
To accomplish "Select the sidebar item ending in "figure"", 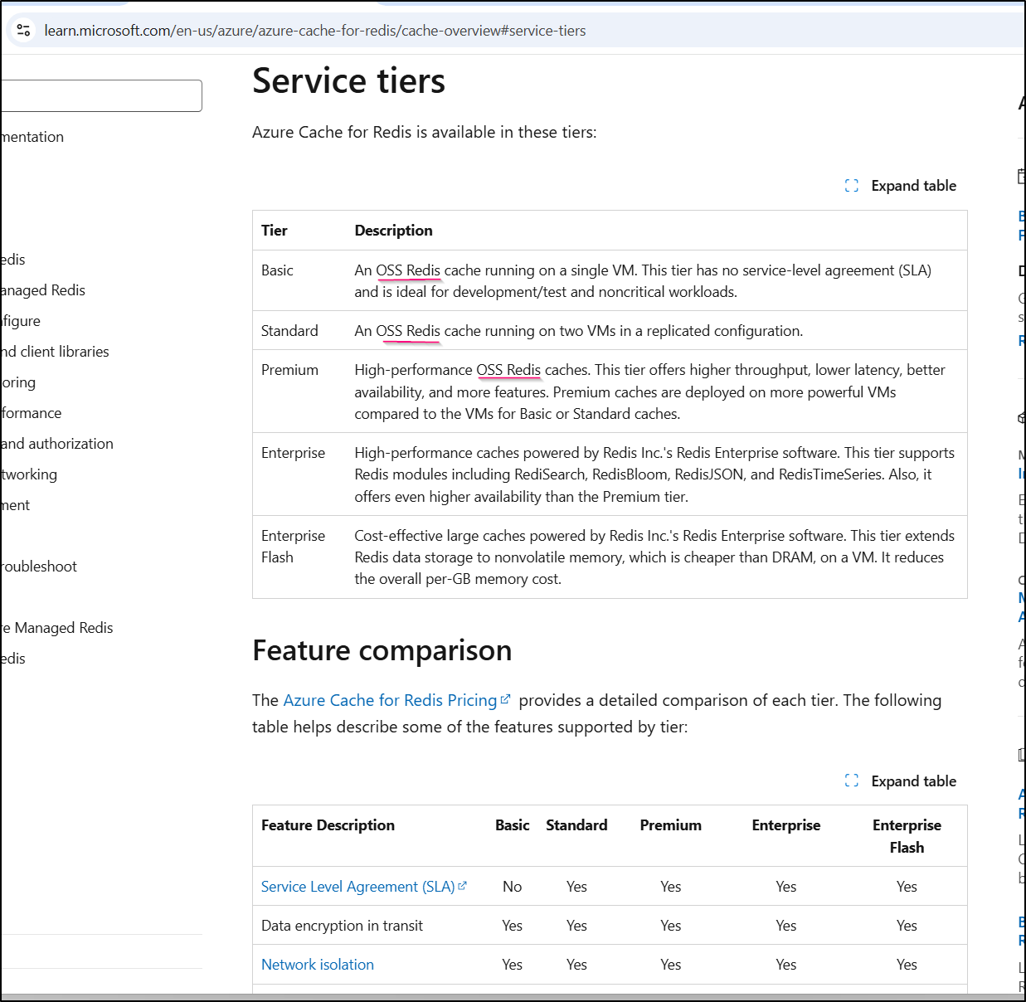I will (x=21, y=321).
